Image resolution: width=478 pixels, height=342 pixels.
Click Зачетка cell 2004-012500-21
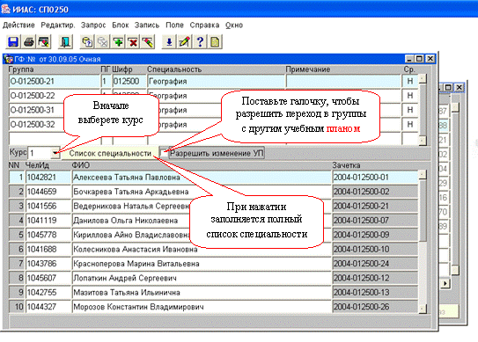point(375,206)
